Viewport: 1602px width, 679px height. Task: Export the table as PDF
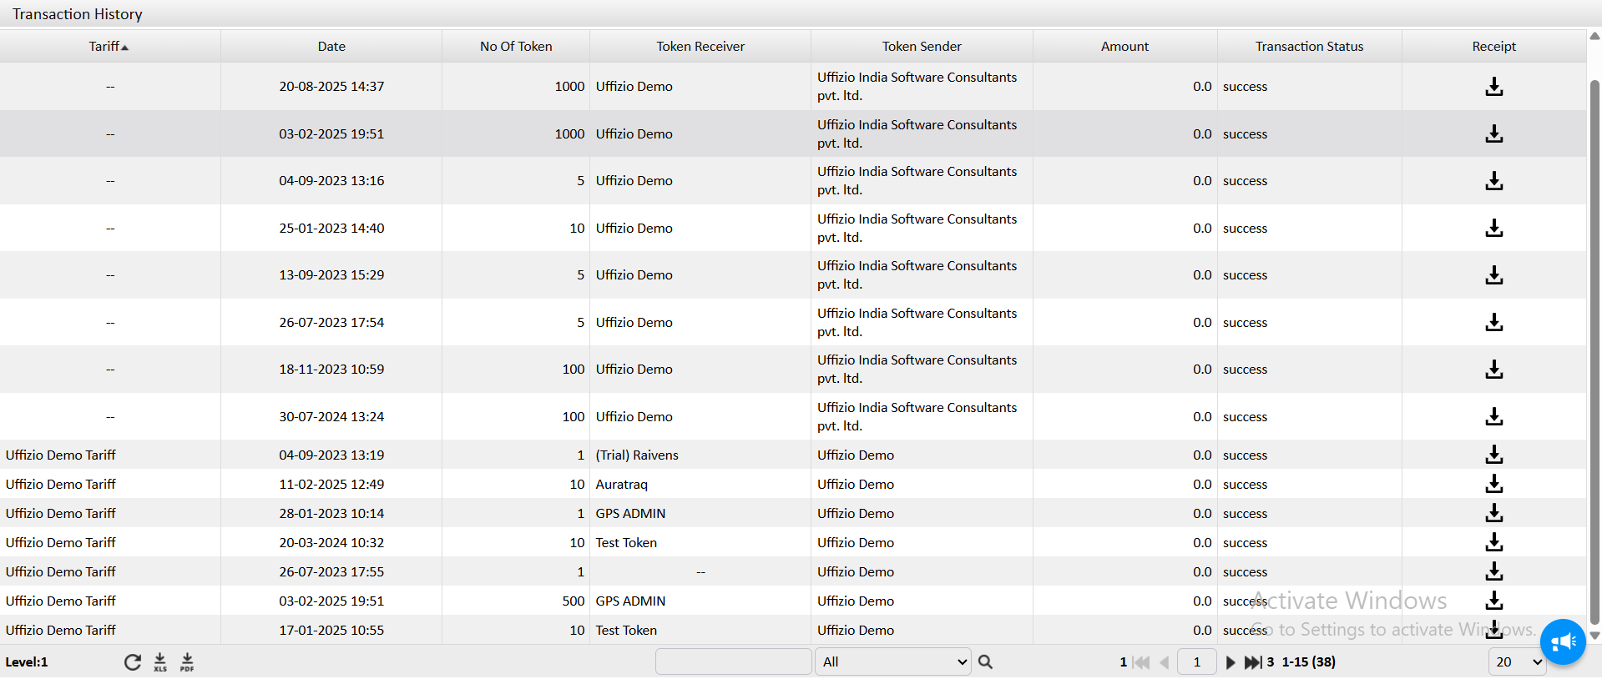(187, 662)
